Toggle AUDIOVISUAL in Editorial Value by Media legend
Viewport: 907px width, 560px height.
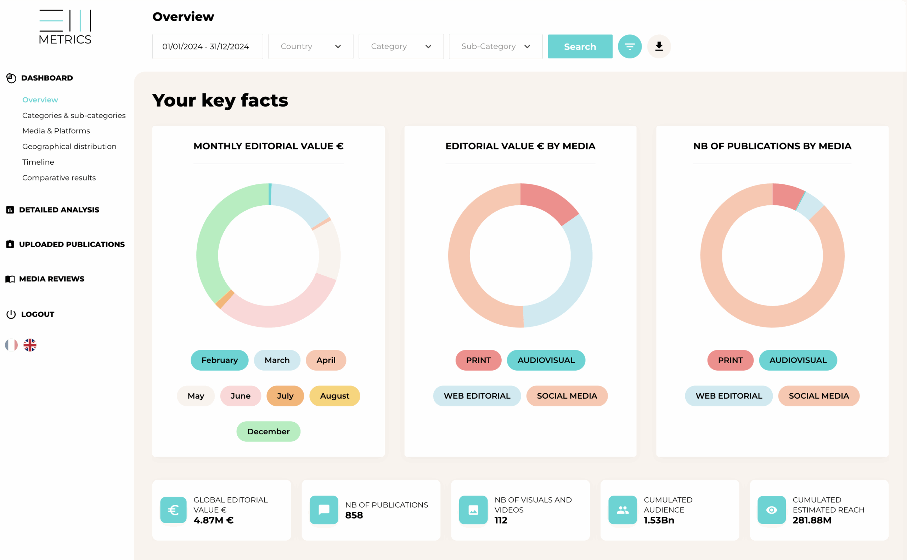pyautogui.click(x=546, y=360)
